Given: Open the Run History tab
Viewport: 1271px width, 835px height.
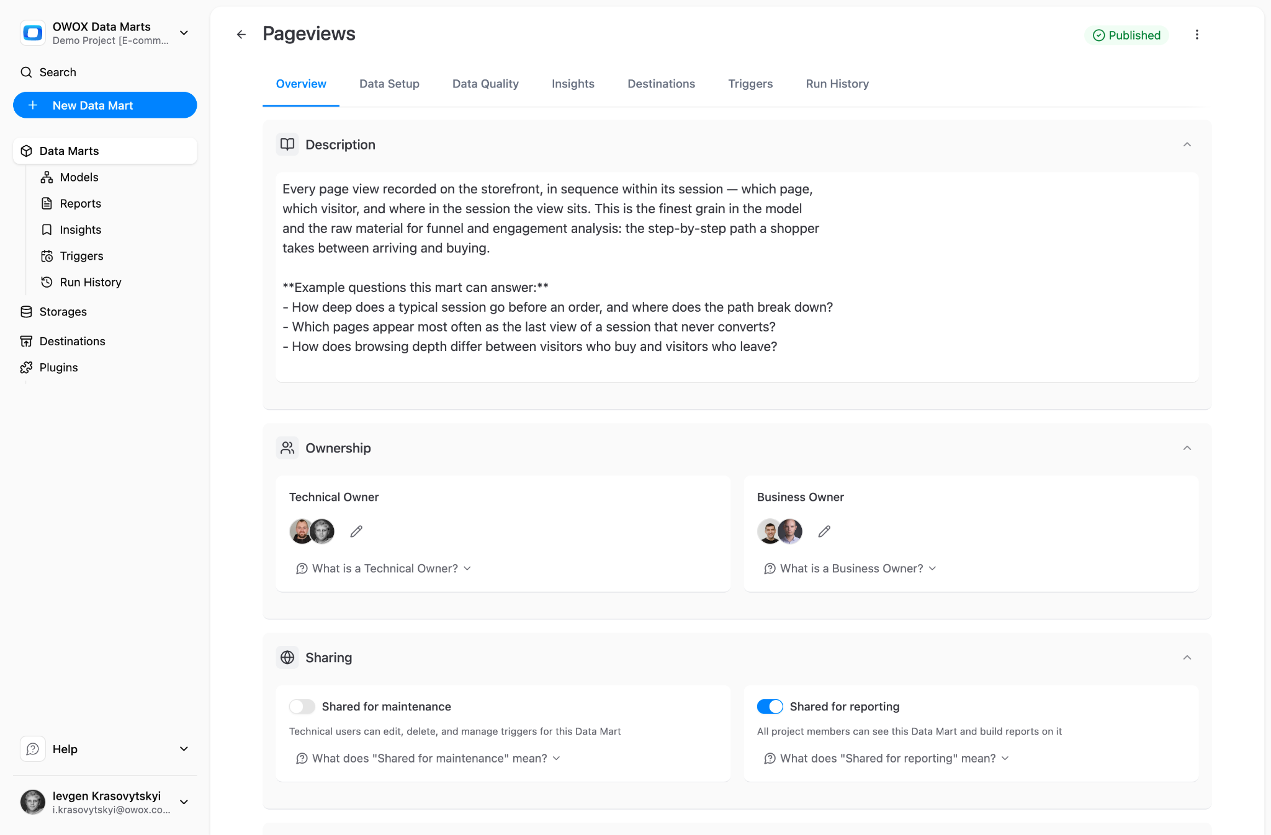Looking at the screenshot, I should tap(837, 84).
